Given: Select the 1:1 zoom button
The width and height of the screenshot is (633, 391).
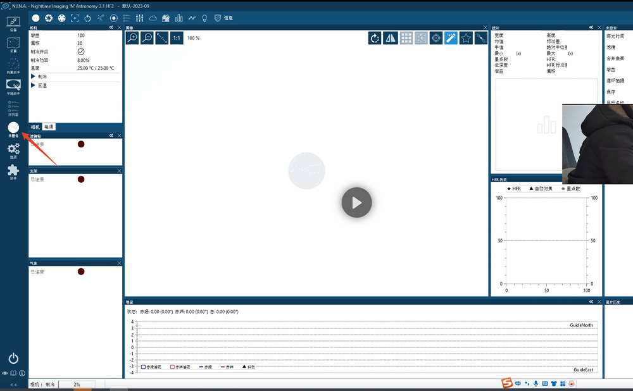Looking at the screenshot, I should pos(177,38).
